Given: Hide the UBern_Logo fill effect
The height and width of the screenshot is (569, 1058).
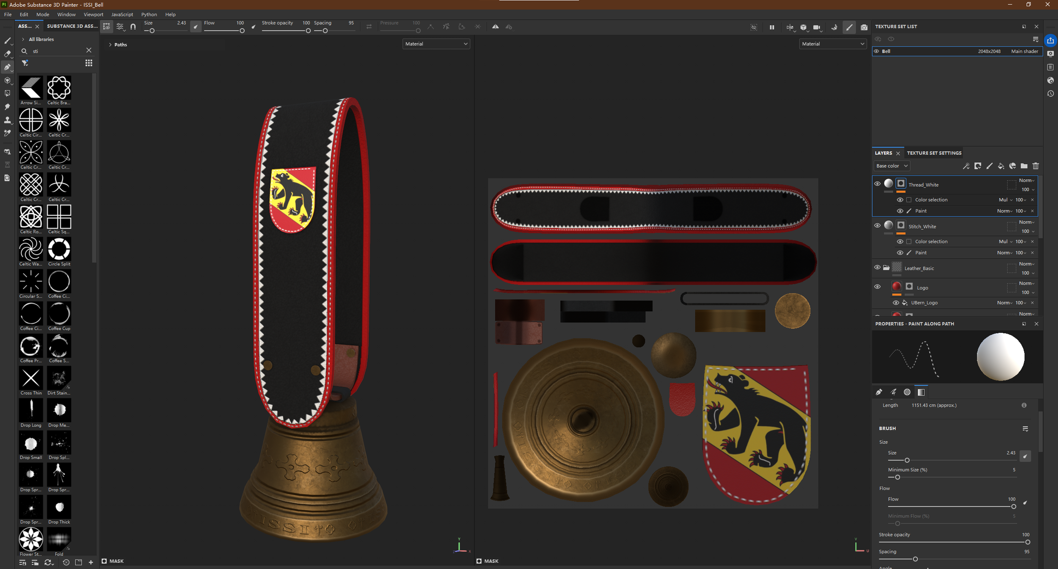Looking at the screenshot, I should [896, 303].
